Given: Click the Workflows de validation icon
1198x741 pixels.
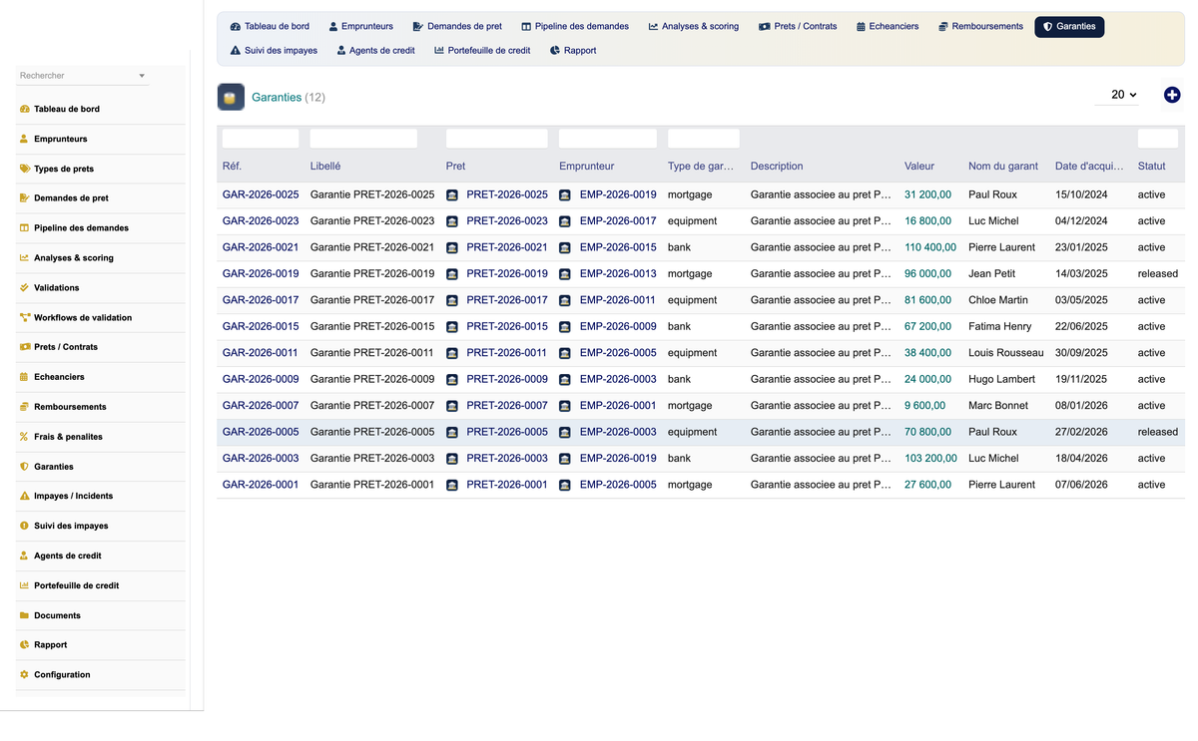Looking at the screenshot, I should [24, 317].
